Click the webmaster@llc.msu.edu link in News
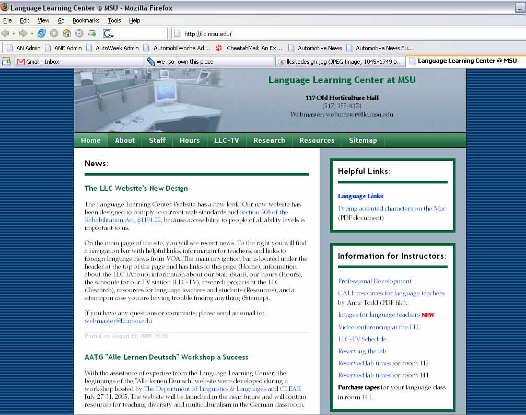The image size is (526, 415). point(118,321)
